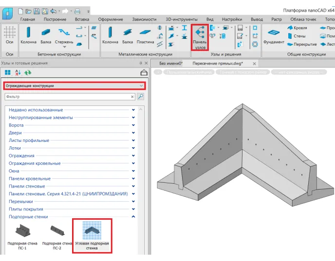Select the Угловая подпорная стенка thumbnail
The width and height of the screenshot is (335, 261).
(x=92, y=236)
